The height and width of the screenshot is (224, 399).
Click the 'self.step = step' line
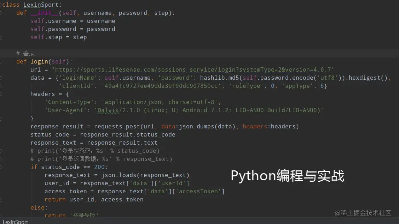click(58, 37)
